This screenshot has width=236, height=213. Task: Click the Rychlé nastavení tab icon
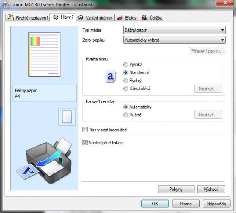(11, 18)
